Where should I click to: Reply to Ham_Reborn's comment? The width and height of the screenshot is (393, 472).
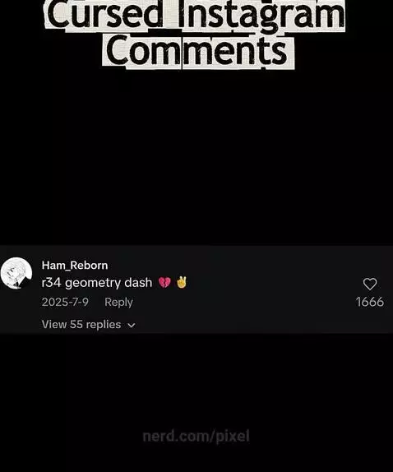pos(118,303)
